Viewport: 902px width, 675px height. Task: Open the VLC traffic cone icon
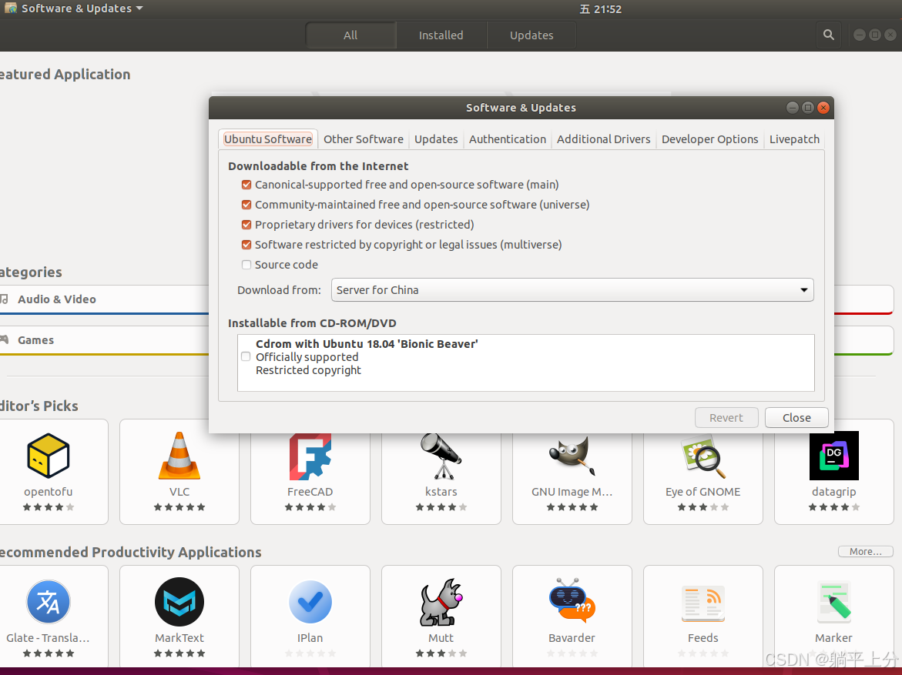click(x=179, y=456)
